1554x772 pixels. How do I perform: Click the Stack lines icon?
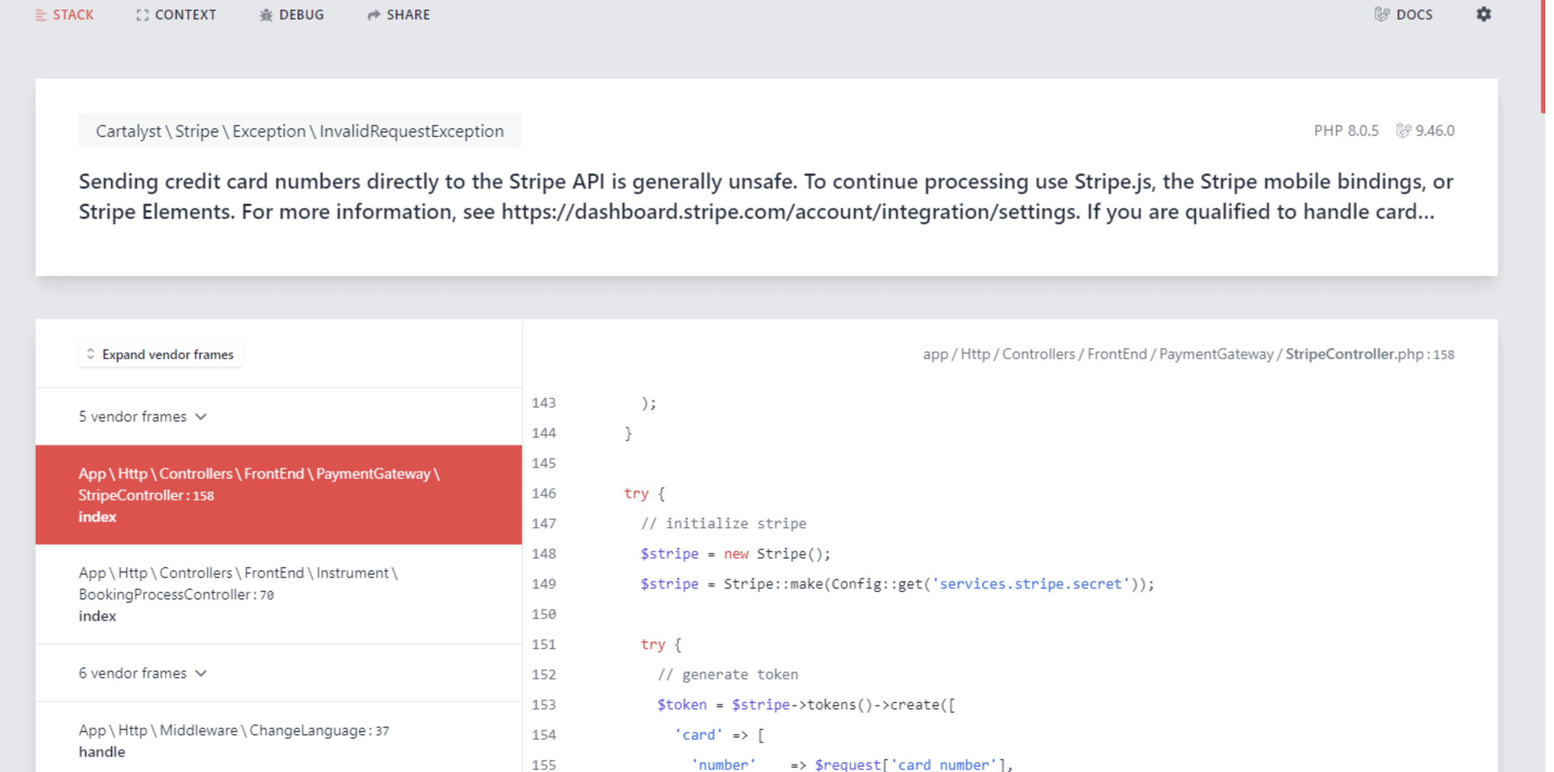40,15
